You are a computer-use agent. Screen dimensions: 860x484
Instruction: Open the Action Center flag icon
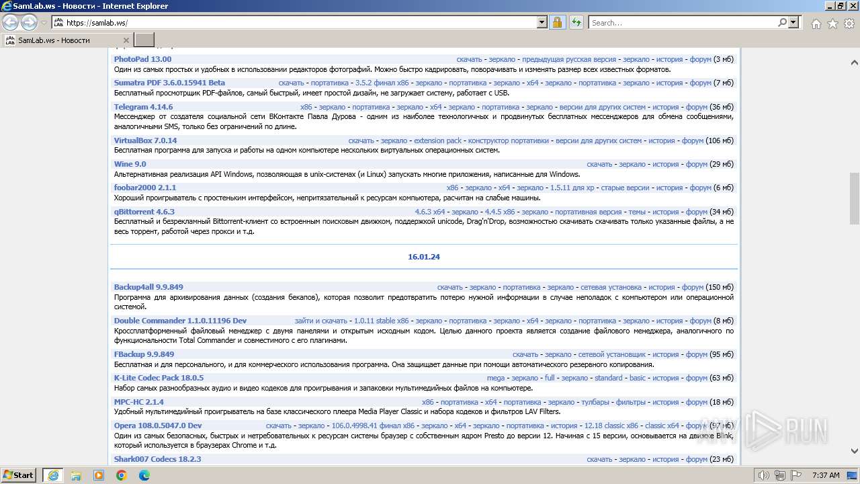[x=795, y=475]
